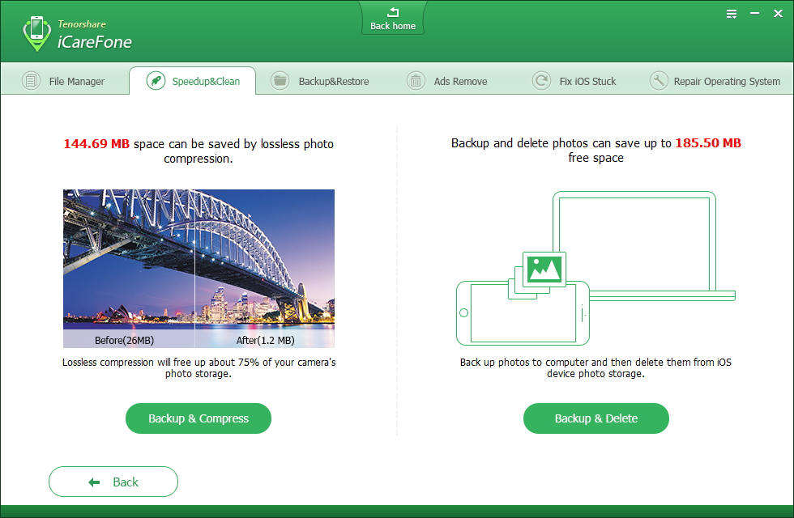Go to the Ads Remove tab
The height and width of the screenshot is (518, 794).
(447, 81)
